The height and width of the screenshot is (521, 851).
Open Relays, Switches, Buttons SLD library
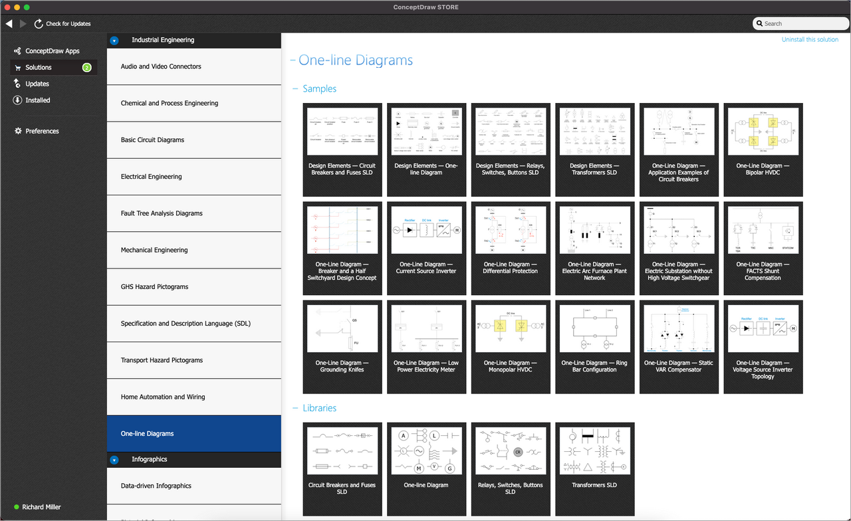coord(511,469)
